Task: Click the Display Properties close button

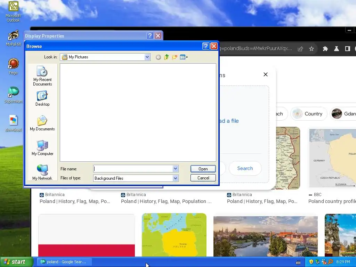Action: coord(158,36)
